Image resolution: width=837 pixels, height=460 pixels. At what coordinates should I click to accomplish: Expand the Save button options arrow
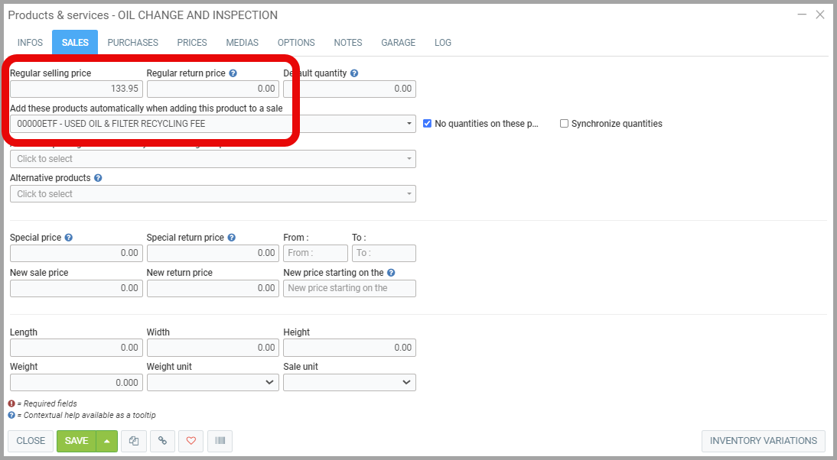107,441
